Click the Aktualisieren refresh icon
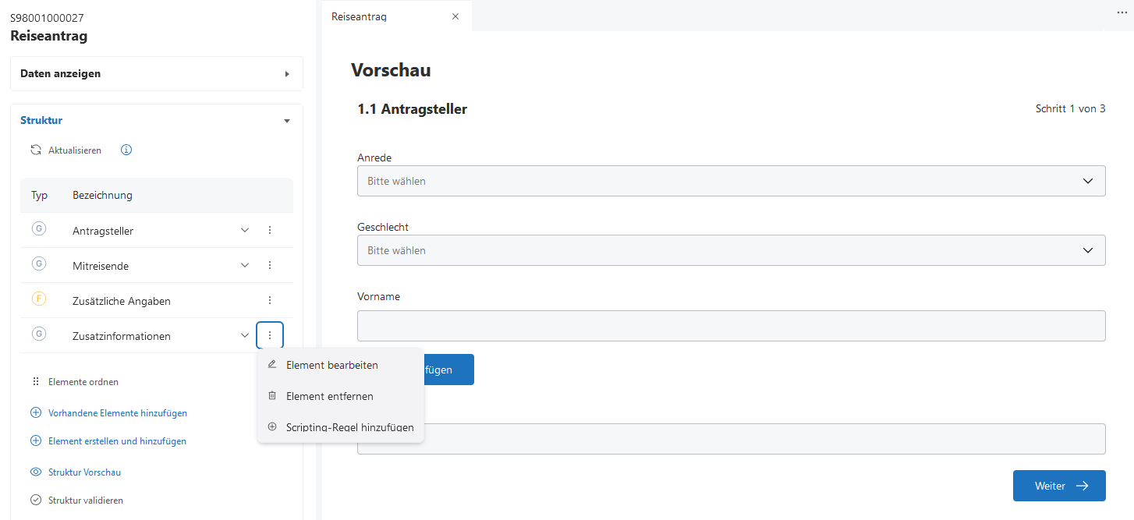Image resolution: width=1134 pixels, height=520 pixels. (x=35, y=150)
